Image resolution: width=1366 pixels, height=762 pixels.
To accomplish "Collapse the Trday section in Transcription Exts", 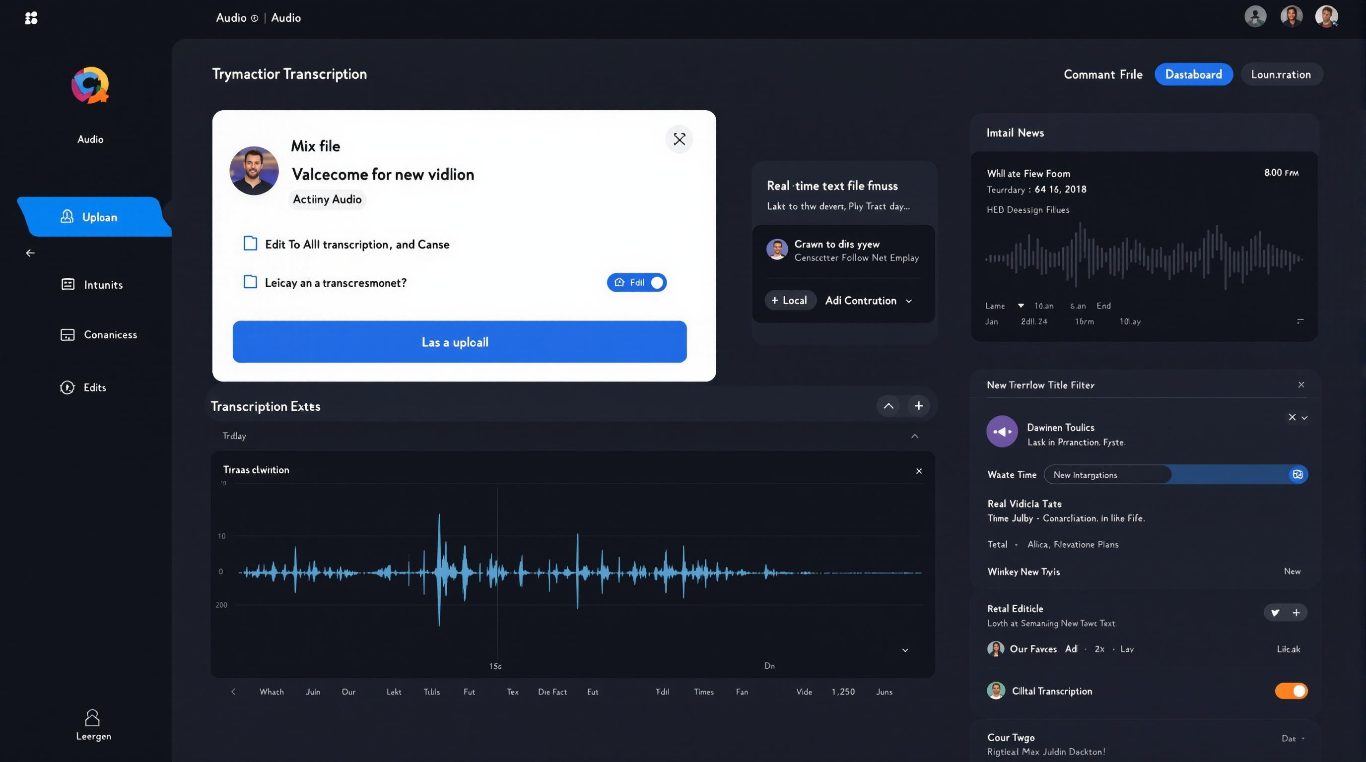I will [914, 436].
